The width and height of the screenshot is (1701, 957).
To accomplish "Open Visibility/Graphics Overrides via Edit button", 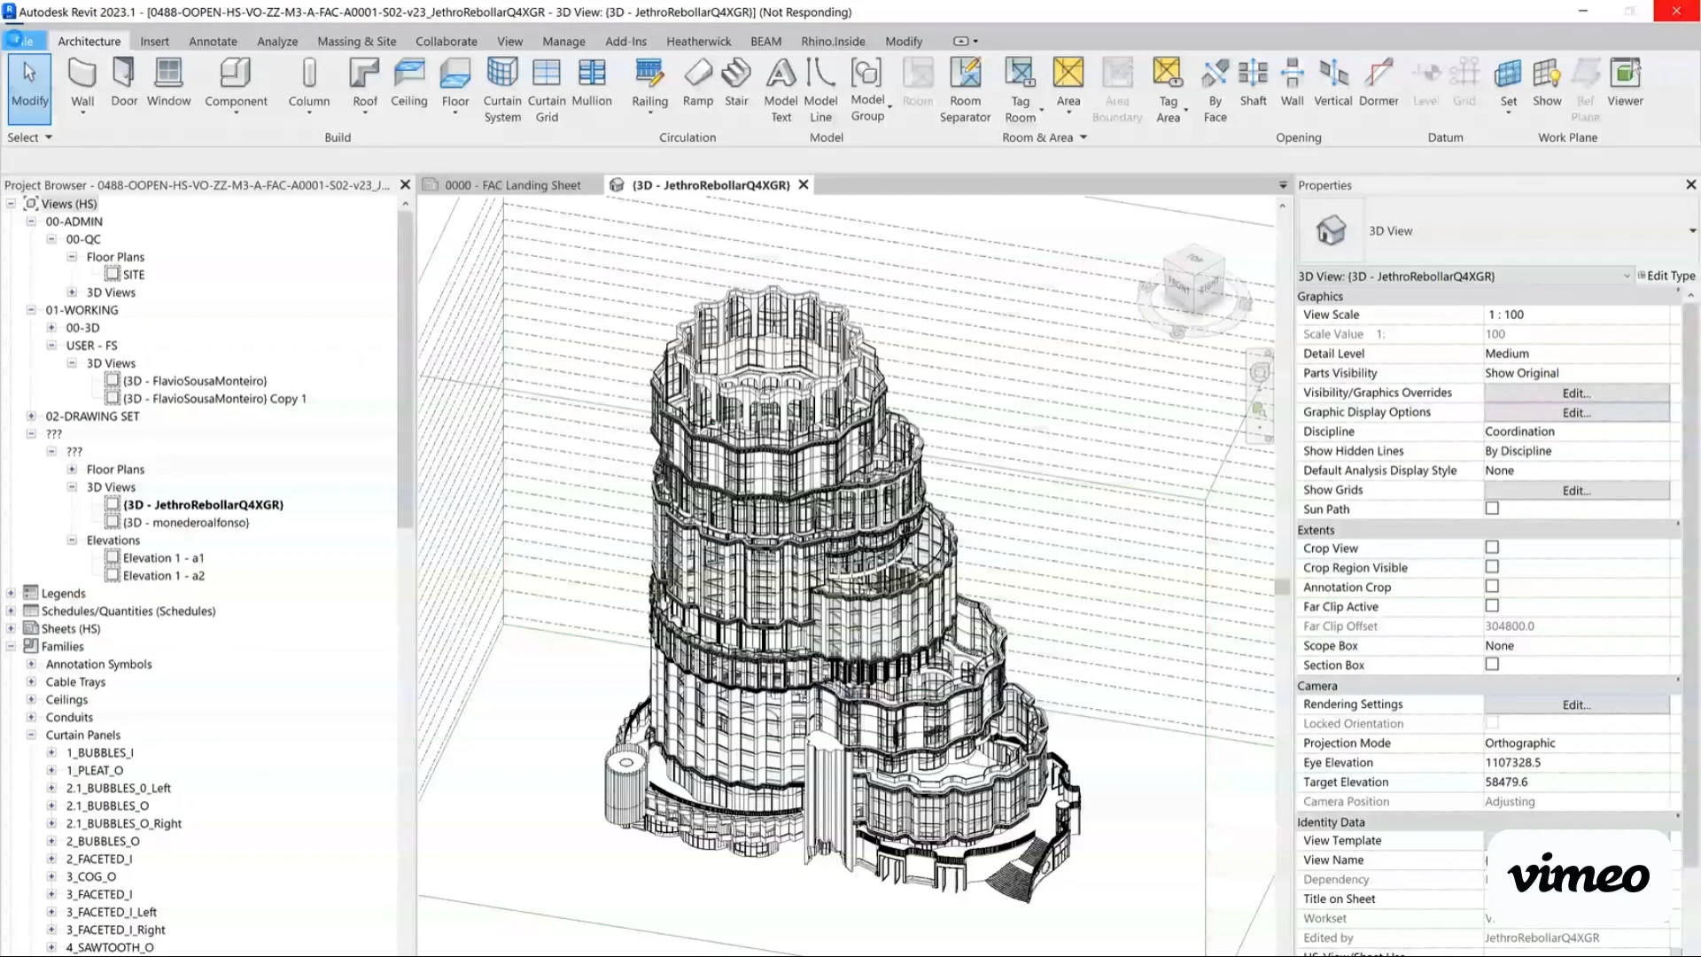I will tap(1575, 393).
